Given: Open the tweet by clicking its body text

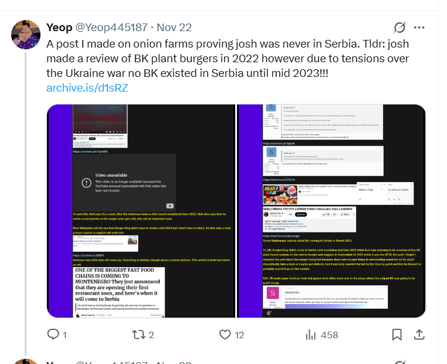Looking at the screenshot, I should point(223,59).
